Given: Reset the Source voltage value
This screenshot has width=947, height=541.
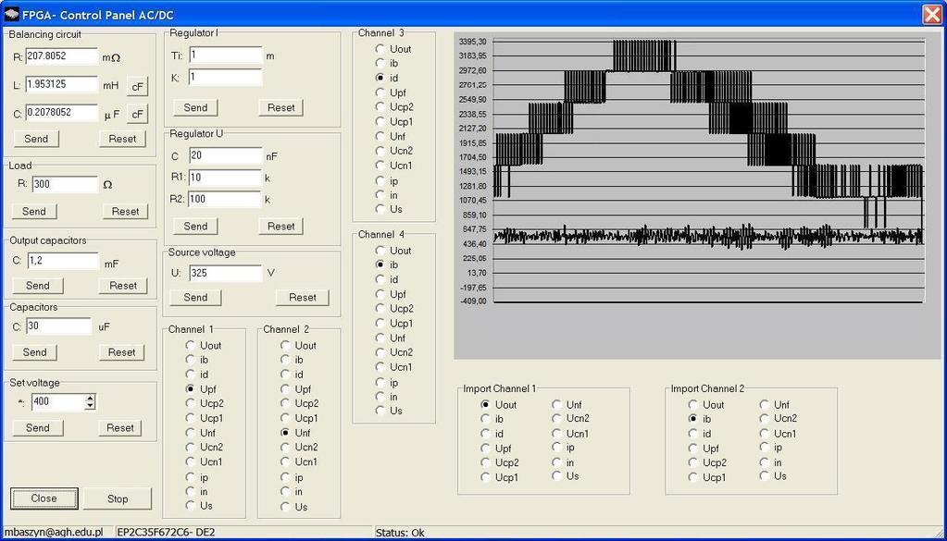Looking at the screenshot, I should (x=303, y=298).
